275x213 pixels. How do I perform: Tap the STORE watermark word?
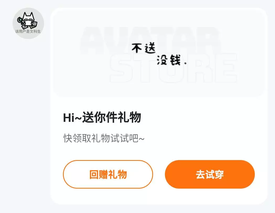tap(174, 68)
